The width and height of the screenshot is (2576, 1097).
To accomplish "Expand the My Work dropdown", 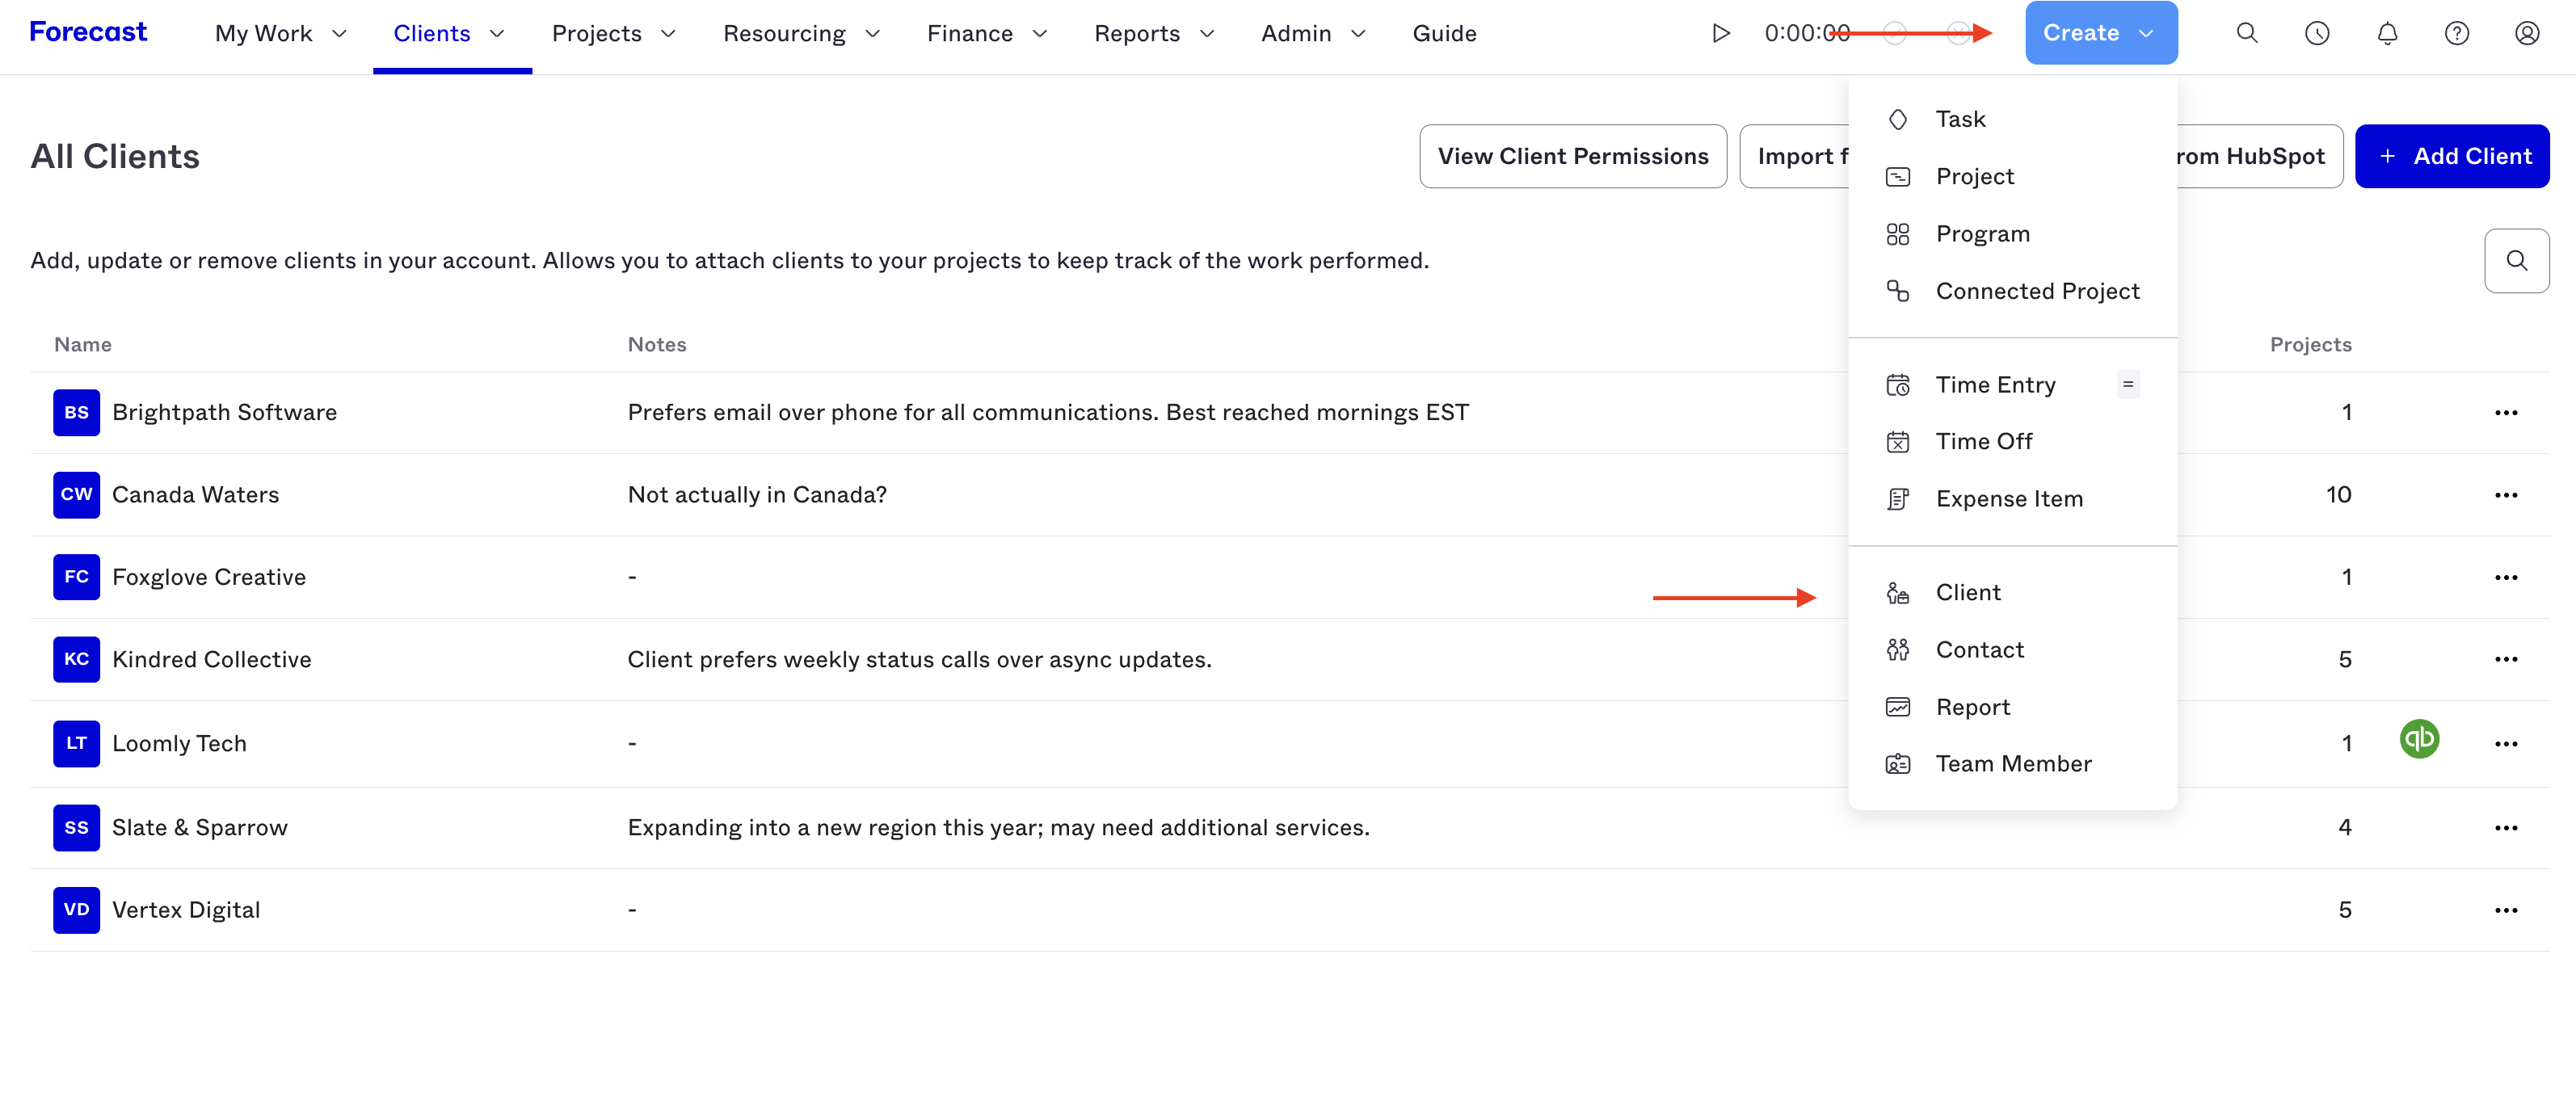I will [x=339, y=34].
